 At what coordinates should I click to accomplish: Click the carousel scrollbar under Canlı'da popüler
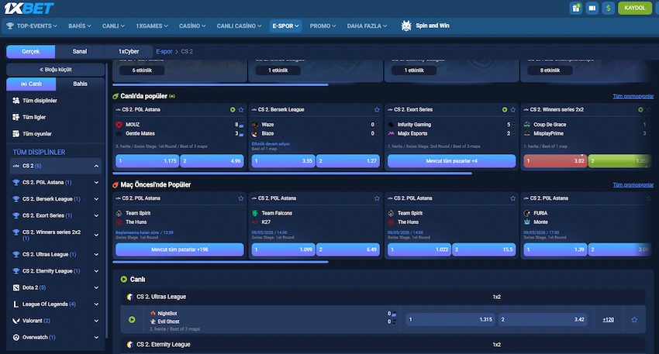292,173
